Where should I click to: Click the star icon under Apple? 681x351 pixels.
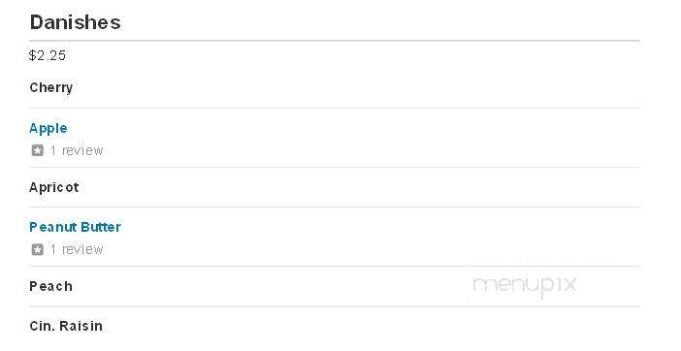38,150
